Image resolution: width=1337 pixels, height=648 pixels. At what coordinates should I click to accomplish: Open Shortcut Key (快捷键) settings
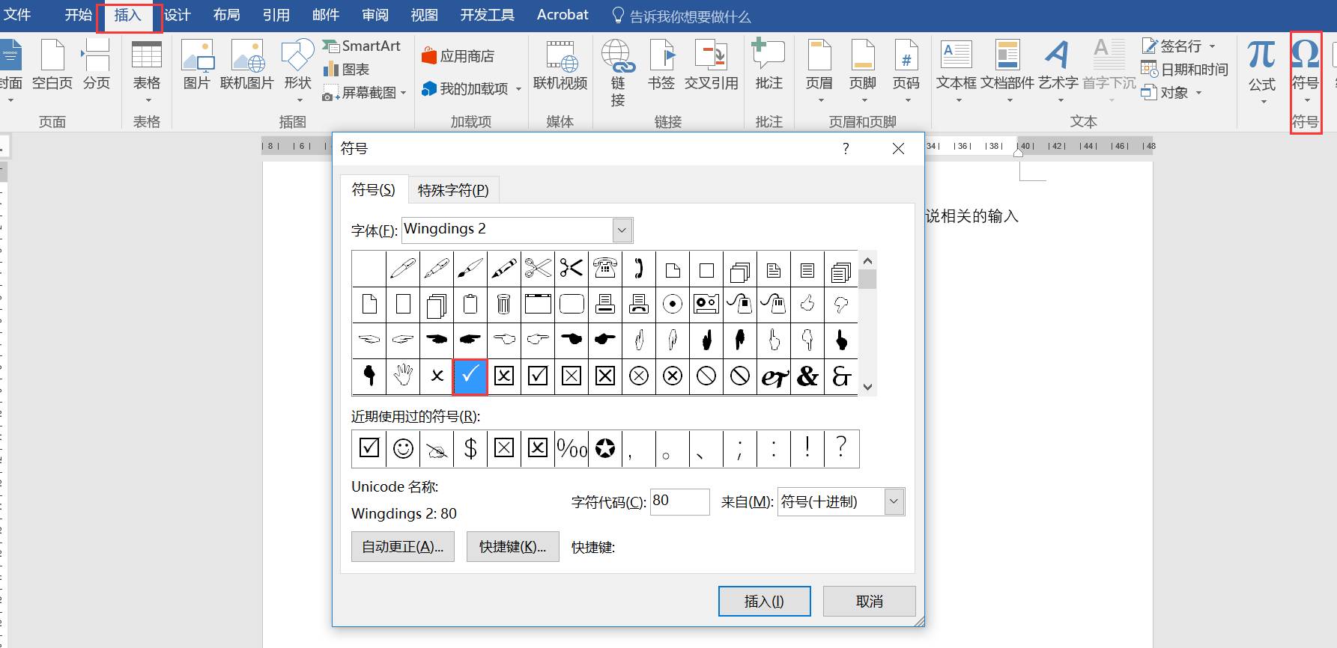(x=512, y=546)
